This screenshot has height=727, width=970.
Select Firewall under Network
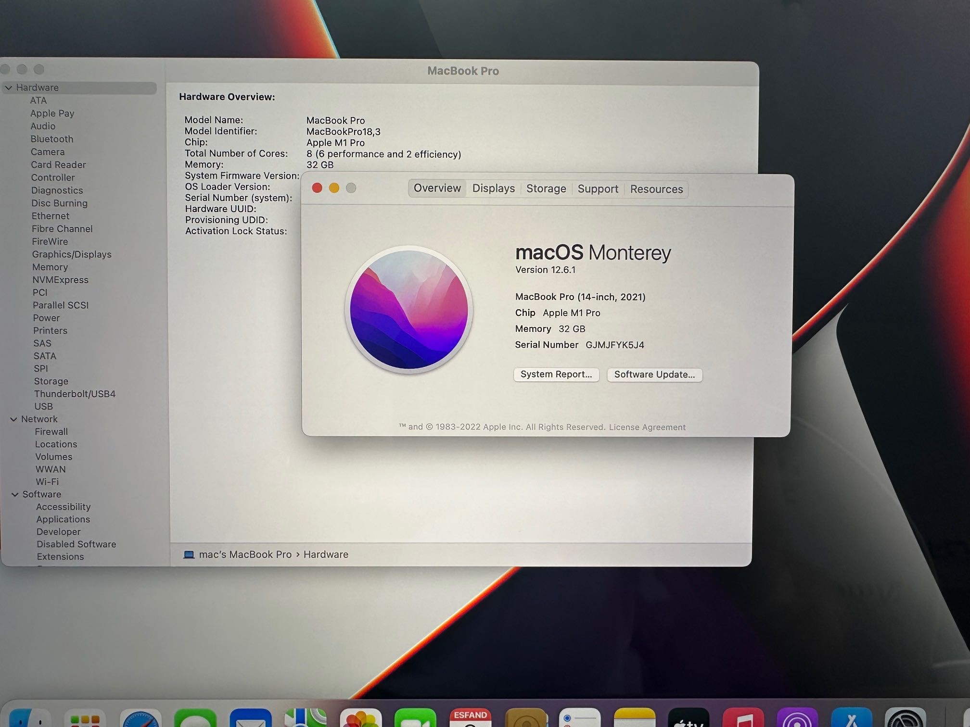[x=51, y=432]
